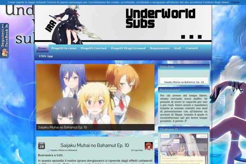This screenshot has width=246, height=164.
Task: Click the Buonasera a tutti. text
Action: pos(51,155)
